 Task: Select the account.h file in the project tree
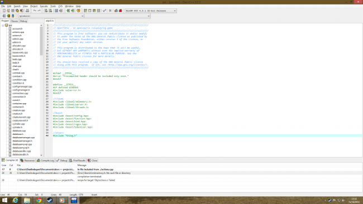point(17,28)
